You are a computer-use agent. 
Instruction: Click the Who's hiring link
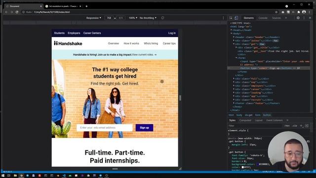pos(151,44)
